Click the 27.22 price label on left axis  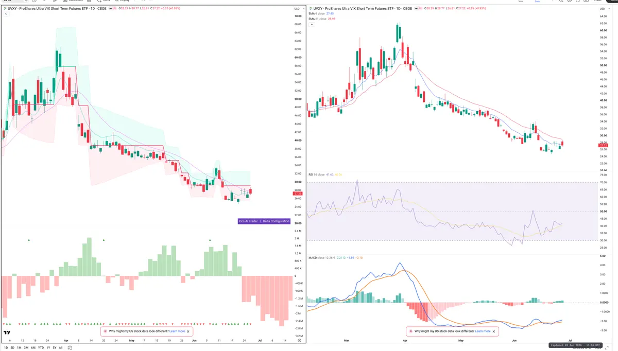tap(298, 194)
